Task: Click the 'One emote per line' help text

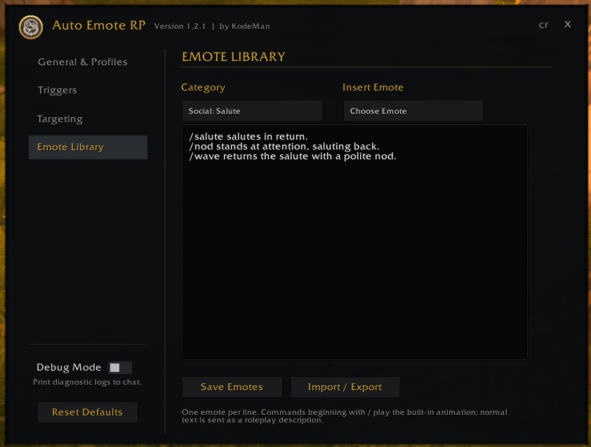Action: tap(345, 416)
